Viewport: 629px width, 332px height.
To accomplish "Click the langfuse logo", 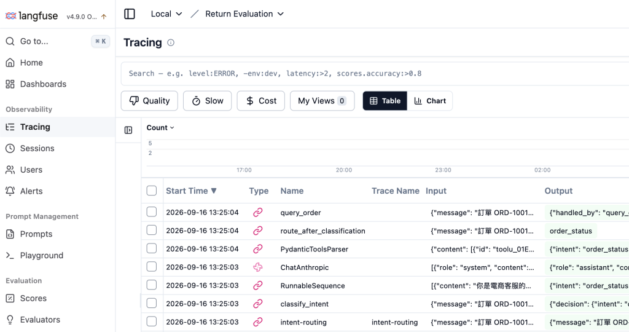I will coord(31,16).
